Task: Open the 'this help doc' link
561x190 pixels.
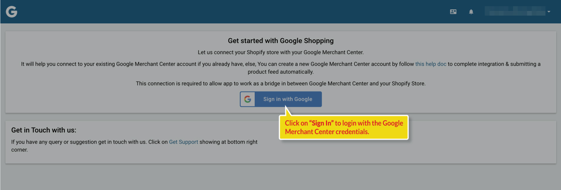Action: click(431, 64)
